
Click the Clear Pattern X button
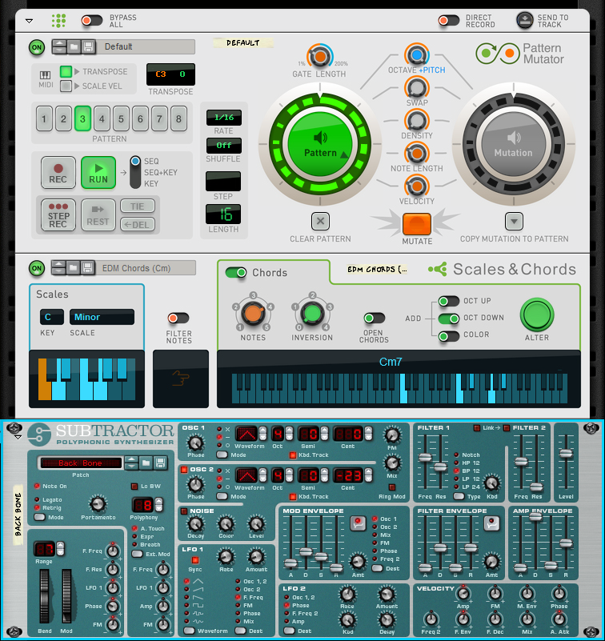pos(320,222)
